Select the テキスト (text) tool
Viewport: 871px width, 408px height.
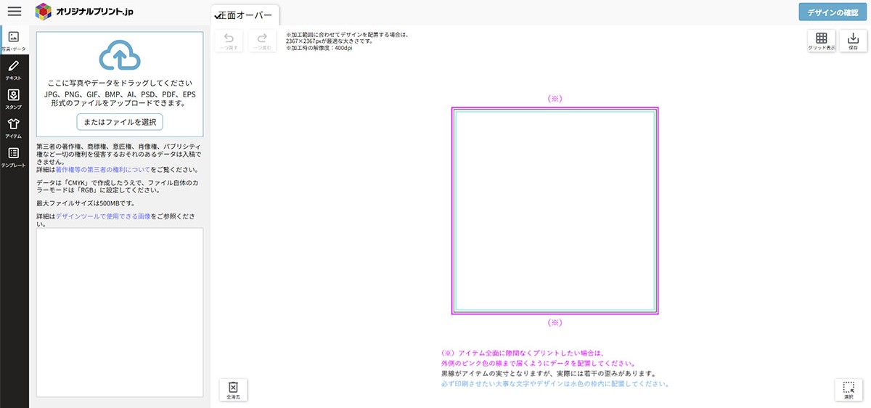[x=14, y=70]
